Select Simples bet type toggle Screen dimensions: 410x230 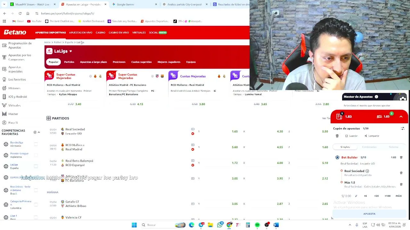click(345, 147)
